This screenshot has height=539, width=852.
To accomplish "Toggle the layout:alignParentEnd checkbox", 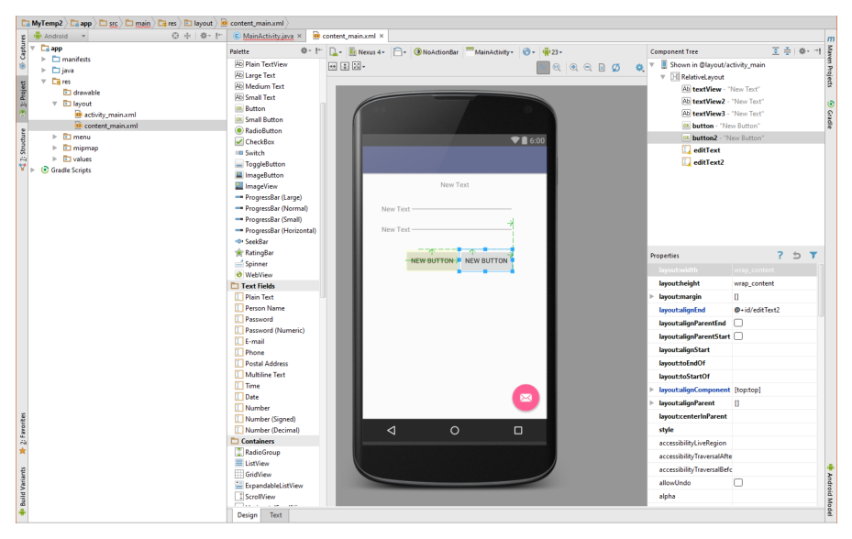I will (x=738, y=323).
